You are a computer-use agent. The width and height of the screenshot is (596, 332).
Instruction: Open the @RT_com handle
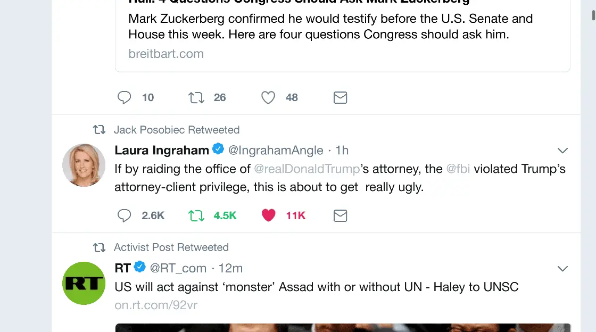click(x=178, y=269)
